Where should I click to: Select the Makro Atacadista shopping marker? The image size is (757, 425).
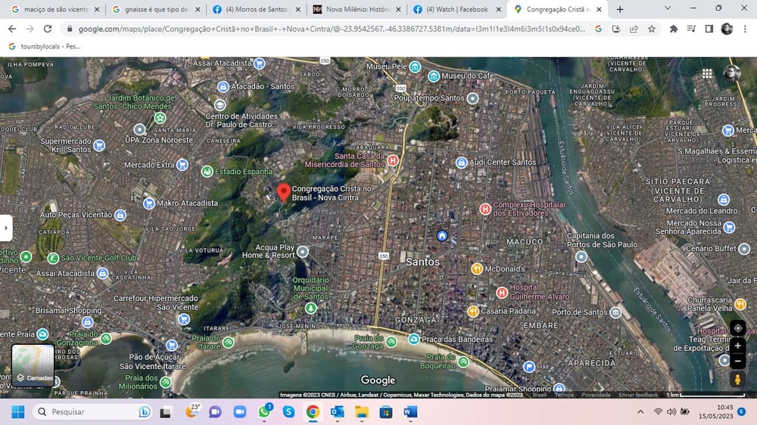[148, 203]
